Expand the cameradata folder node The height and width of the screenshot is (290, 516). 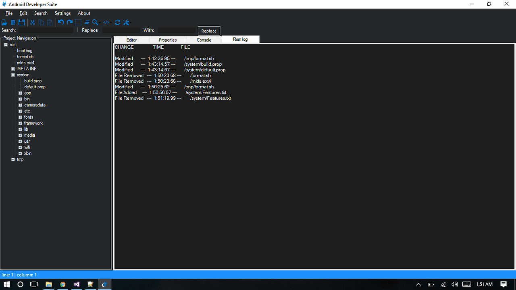[x=20, y=105]
